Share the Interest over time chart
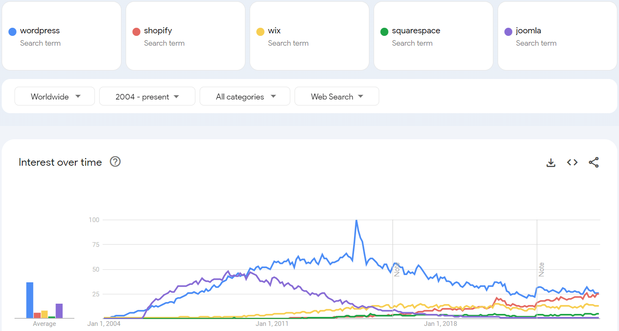 594,162
